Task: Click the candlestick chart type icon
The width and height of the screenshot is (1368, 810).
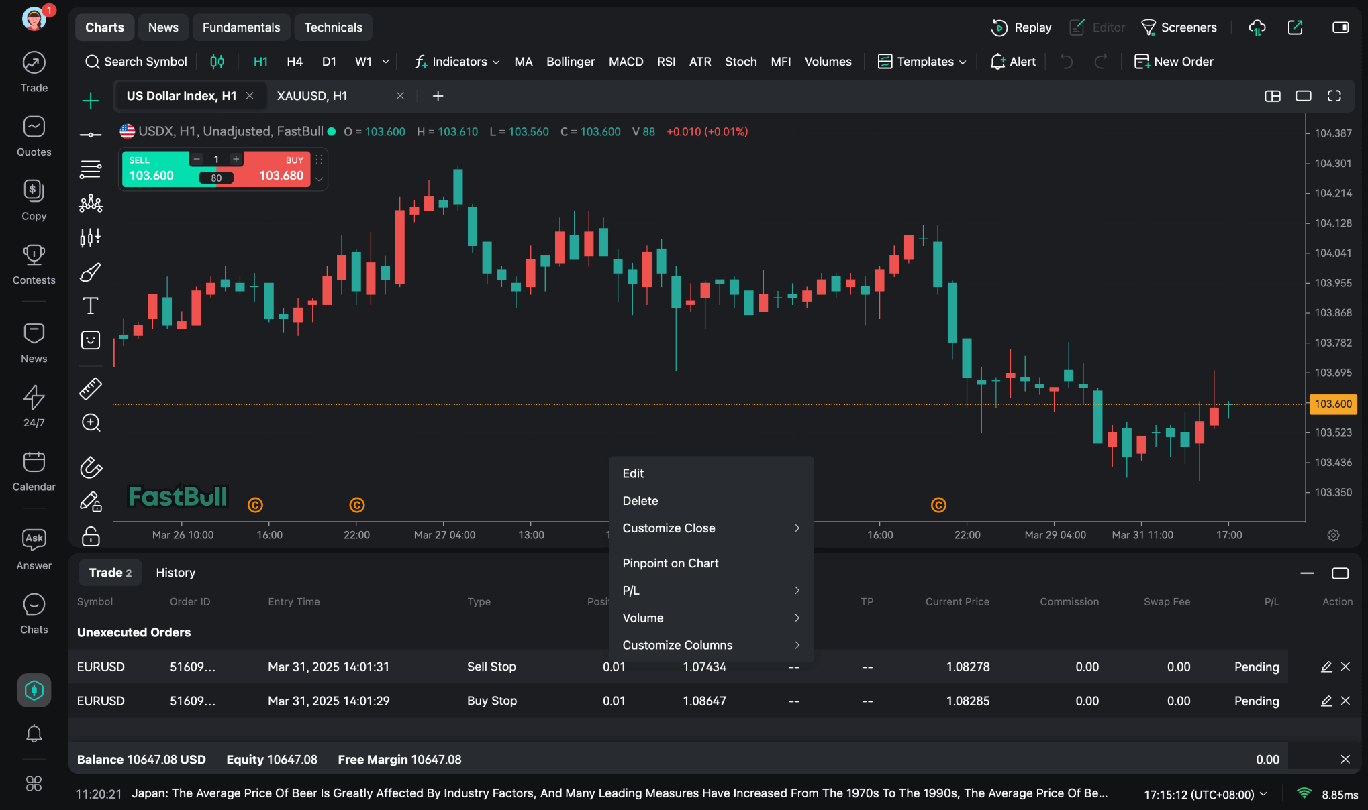Action: tap(217, 62)
